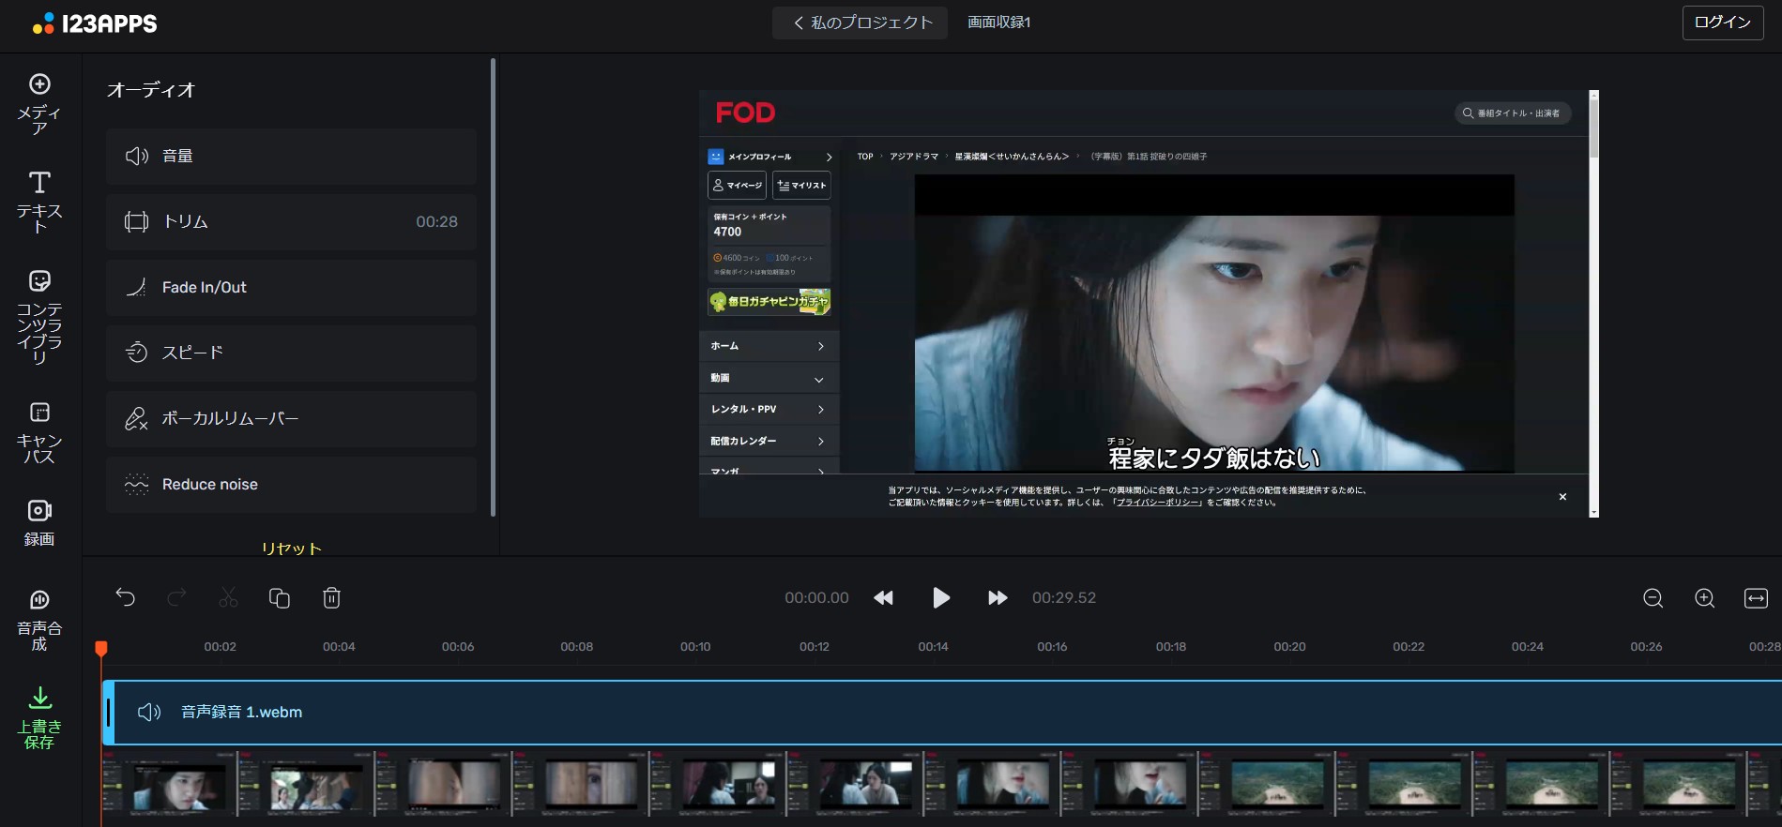Redo the last undone action
The height and width of the screenshot is (827, 1782).
[177, 597]
